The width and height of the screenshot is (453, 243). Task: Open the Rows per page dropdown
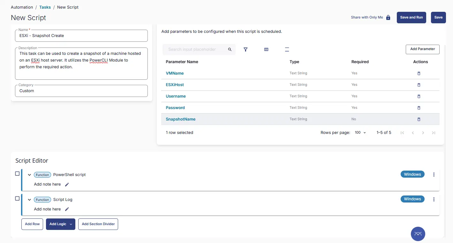(x=360, y=133)
